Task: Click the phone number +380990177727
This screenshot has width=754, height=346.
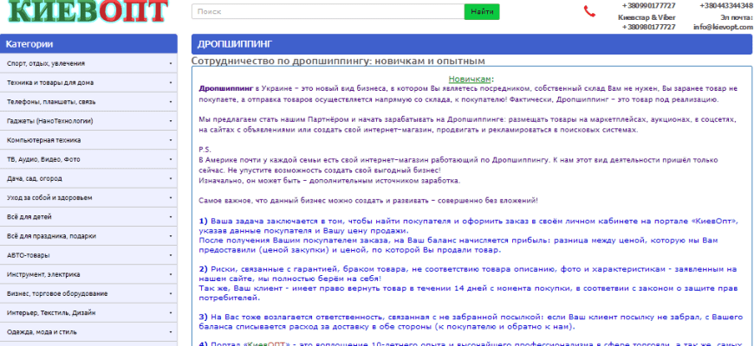Action: click(648, 6)
